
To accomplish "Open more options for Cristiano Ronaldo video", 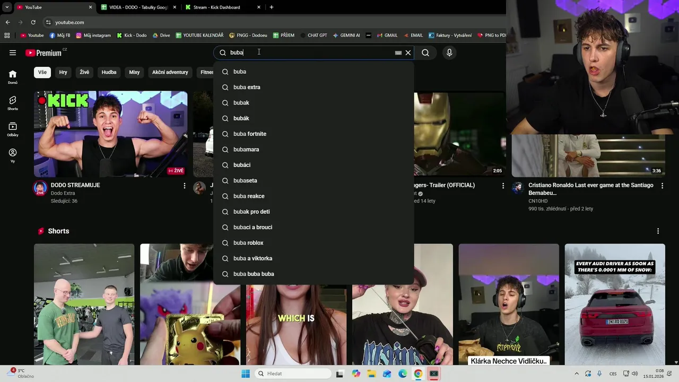I will tap(662, 186).
